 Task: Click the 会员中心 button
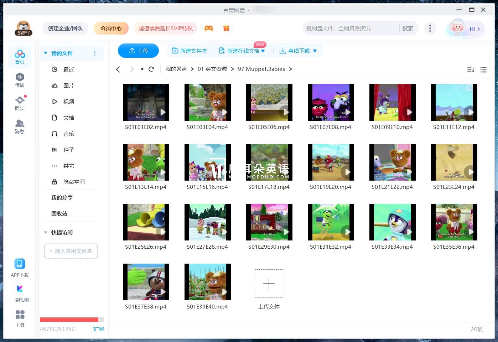(x=111, y=28)
